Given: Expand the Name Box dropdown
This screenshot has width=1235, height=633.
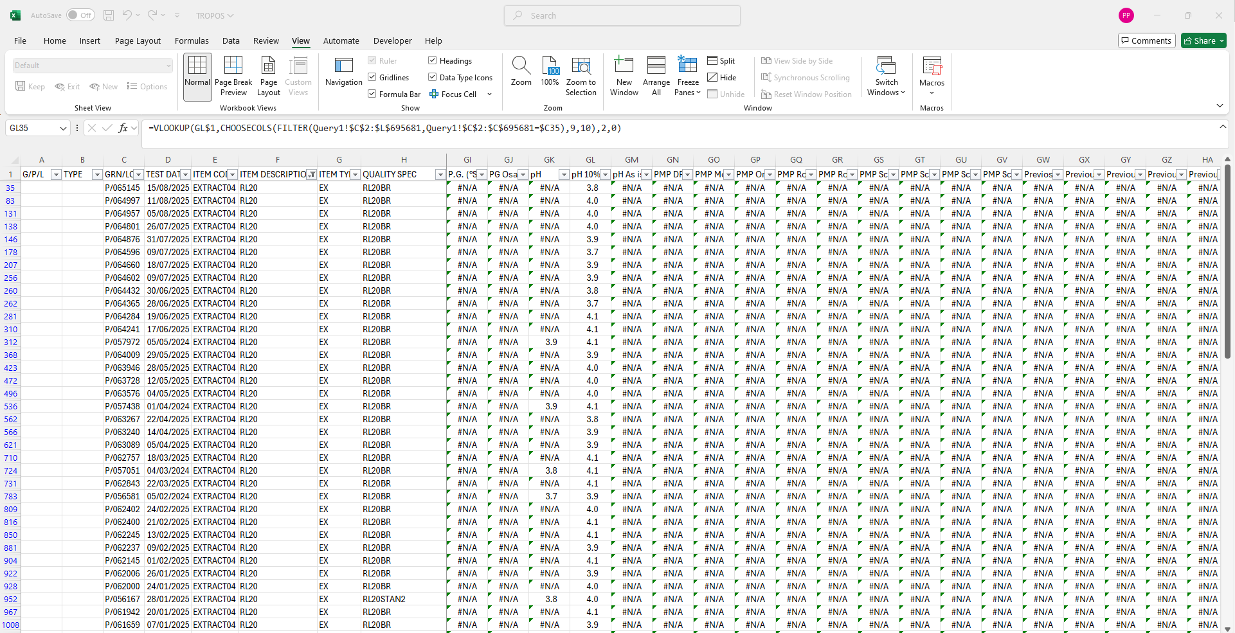Looking at the screenshot, I should point(63,128).
